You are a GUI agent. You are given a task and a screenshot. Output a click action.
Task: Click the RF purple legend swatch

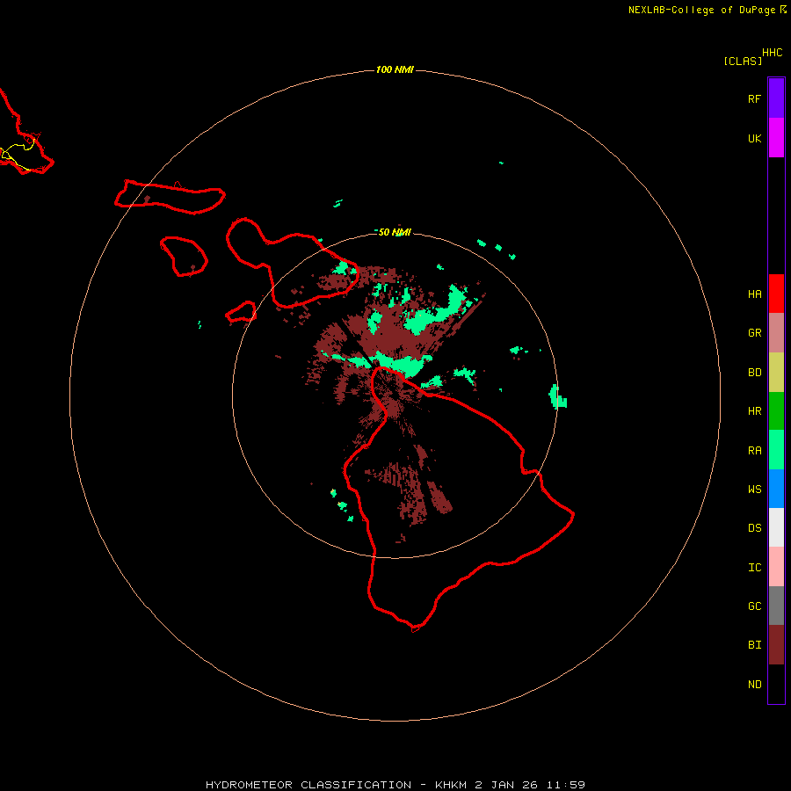(776, 98)
